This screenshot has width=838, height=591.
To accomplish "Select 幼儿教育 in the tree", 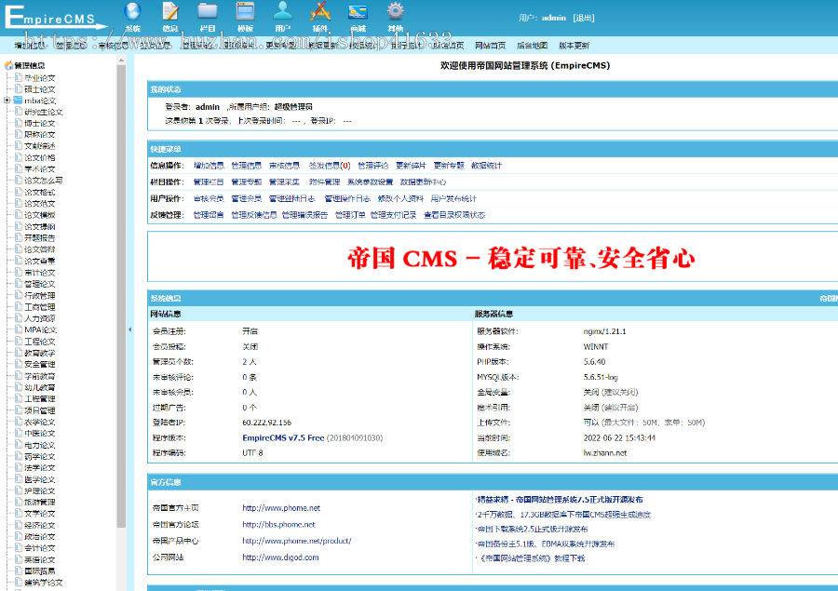I will coord(39,387).
